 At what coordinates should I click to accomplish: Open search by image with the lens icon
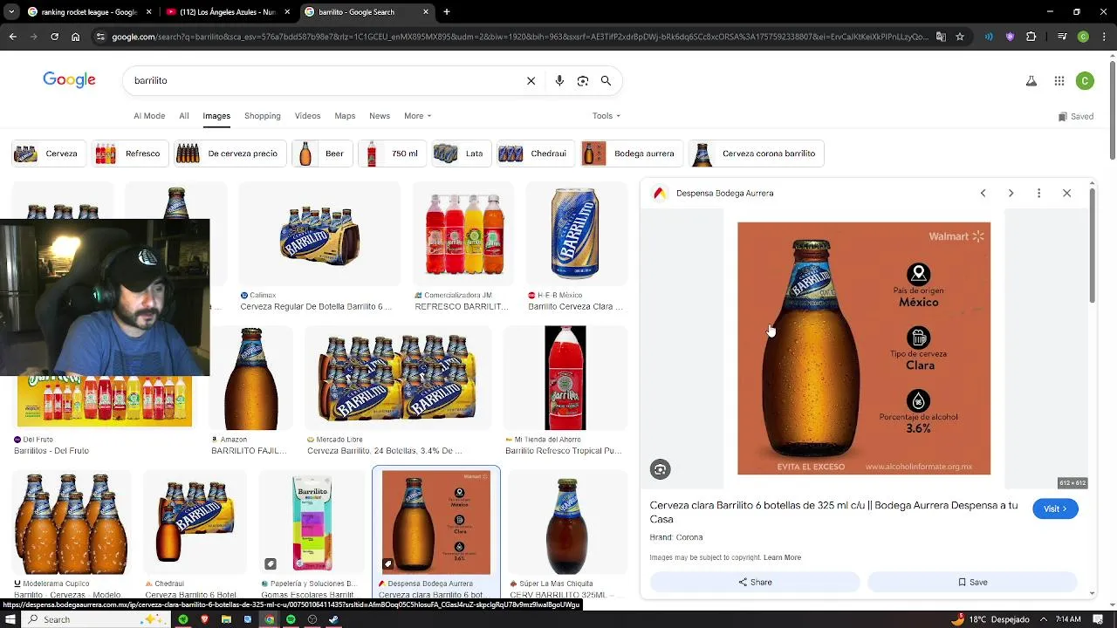(583, 80)
